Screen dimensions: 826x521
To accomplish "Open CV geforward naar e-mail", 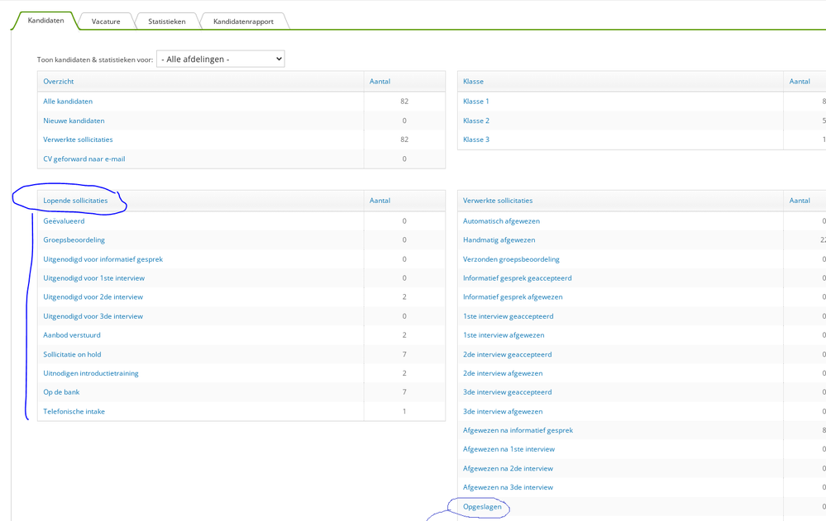I will 84,159.
